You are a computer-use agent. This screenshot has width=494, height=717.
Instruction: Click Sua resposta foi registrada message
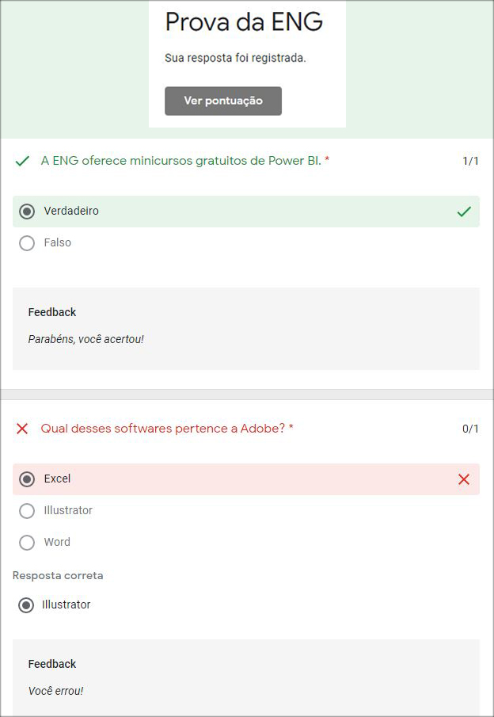coord(235,58)
